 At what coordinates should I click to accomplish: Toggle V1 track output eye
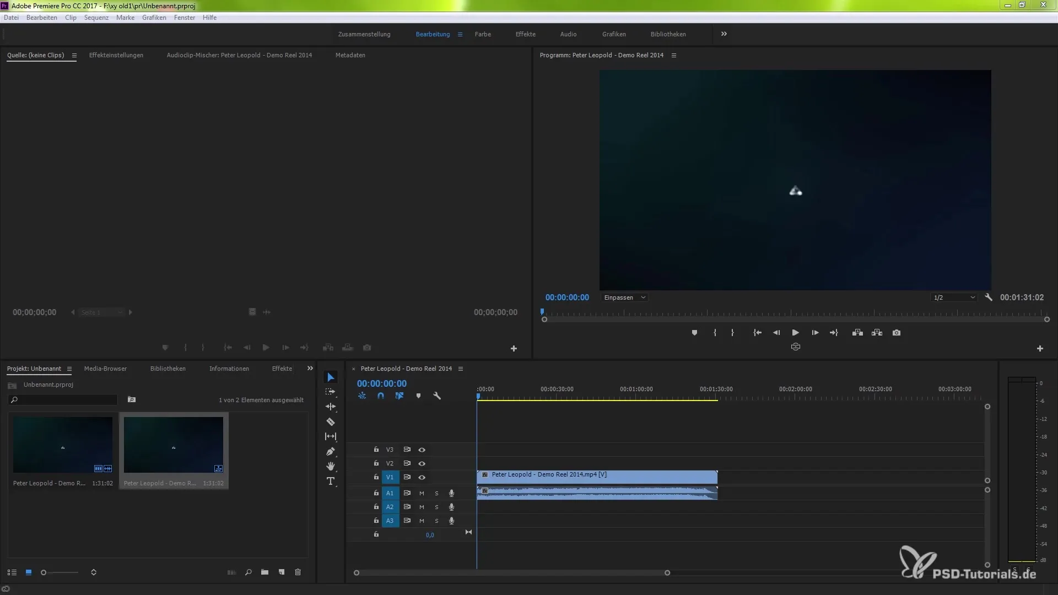(x=422, y=478)
